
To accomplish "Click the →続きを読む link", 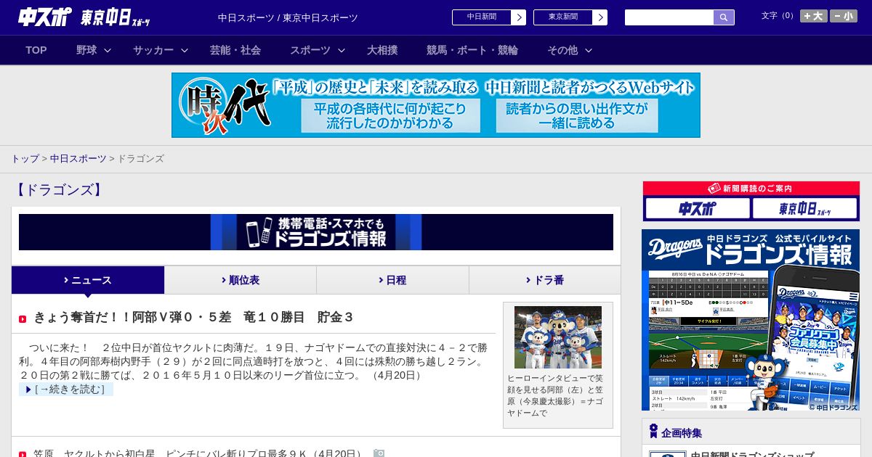I will click(66, 390).
